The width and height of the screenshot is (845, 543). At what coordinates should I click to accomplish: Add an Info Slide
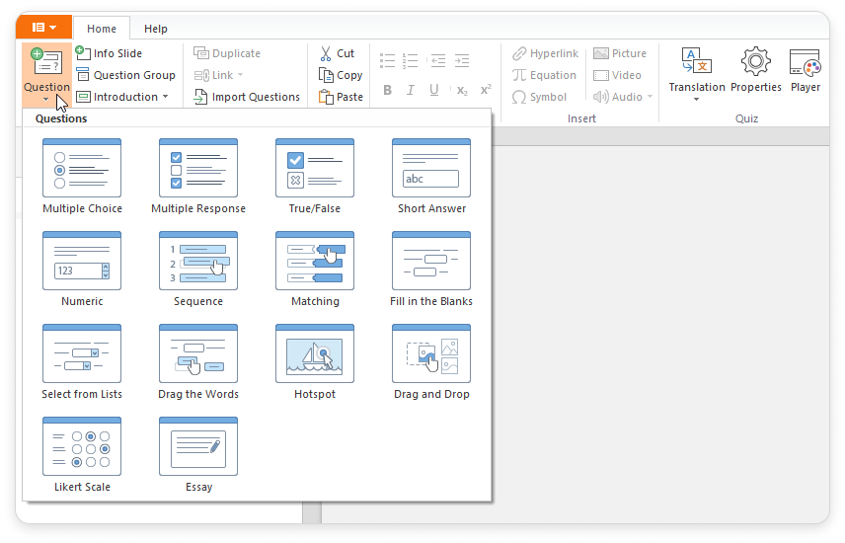click(x=110, y=53)
